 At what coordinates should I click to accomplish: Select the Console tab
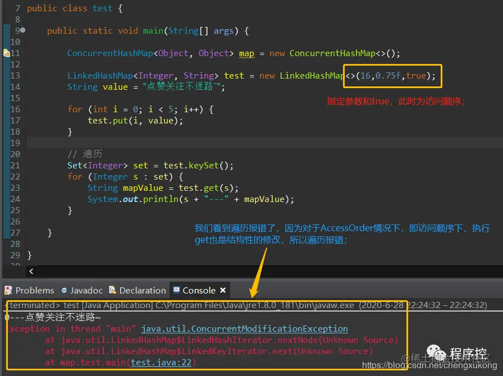(199, 290)
